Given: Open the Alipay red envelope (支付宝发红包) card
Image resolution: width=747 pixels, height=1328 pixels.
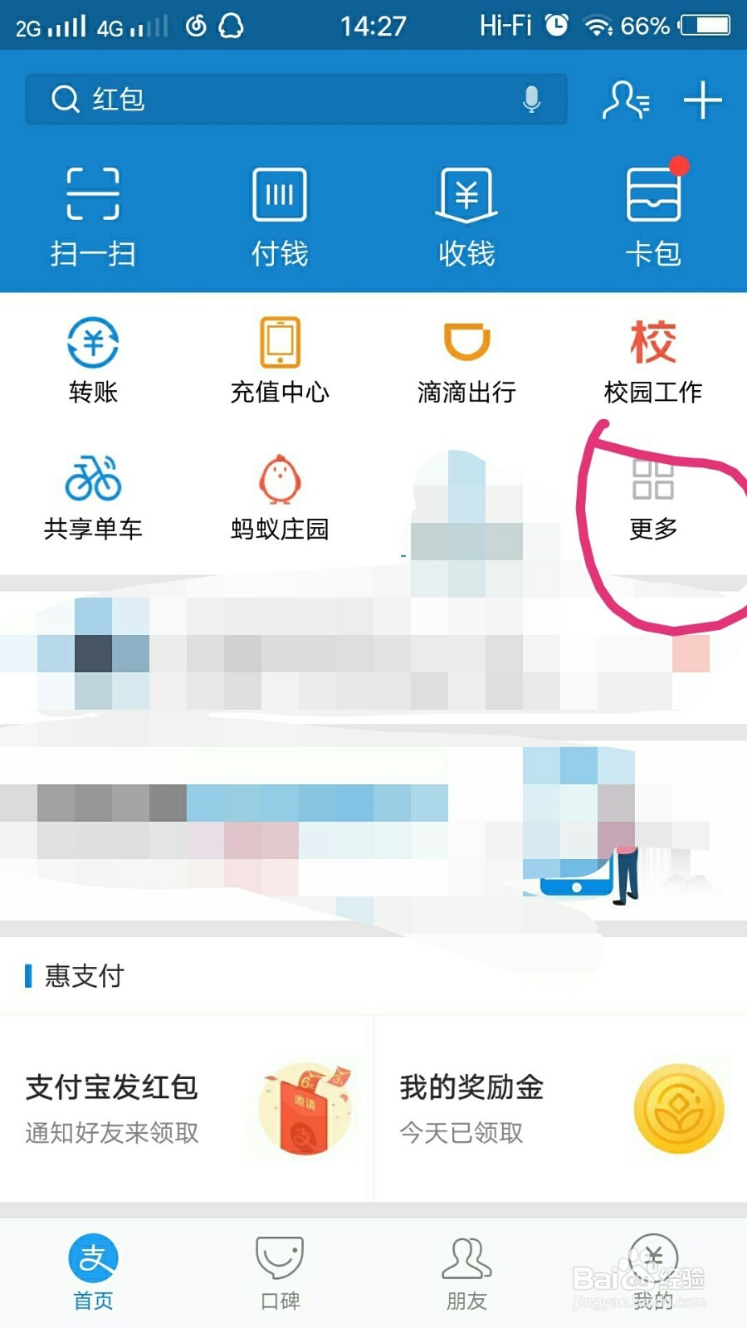Looking at the screenshot, I should (187, 1109).
